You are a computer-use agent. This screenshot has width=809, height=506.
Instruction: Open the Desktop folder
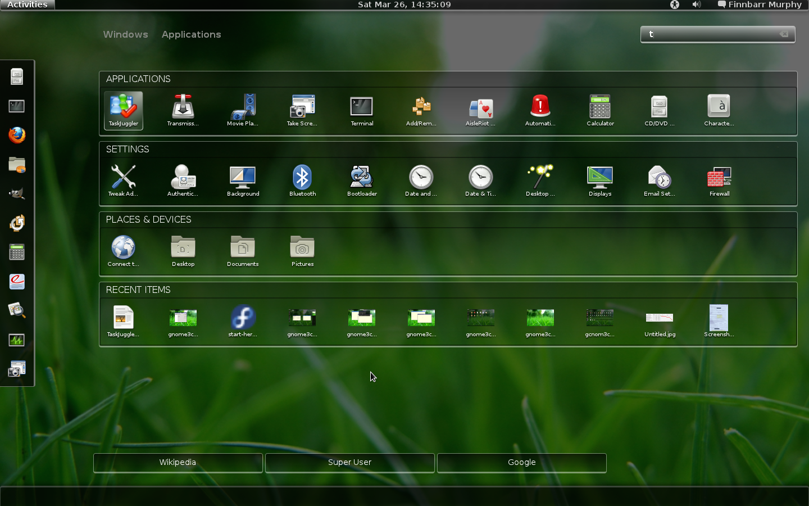183,251
